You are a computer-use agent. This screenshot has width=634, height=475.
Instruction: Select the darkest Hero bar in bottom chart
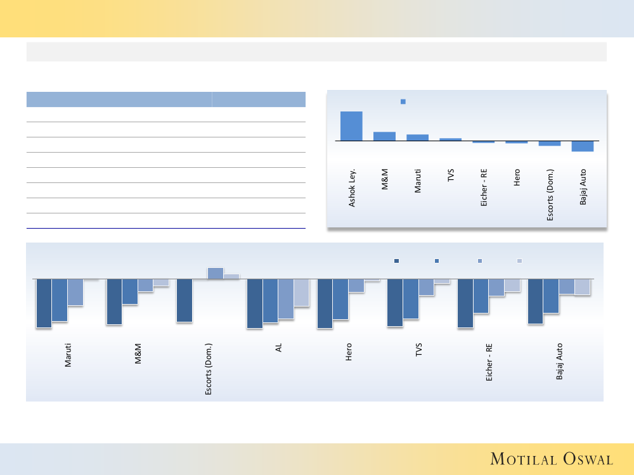click(x=325, y=303)
